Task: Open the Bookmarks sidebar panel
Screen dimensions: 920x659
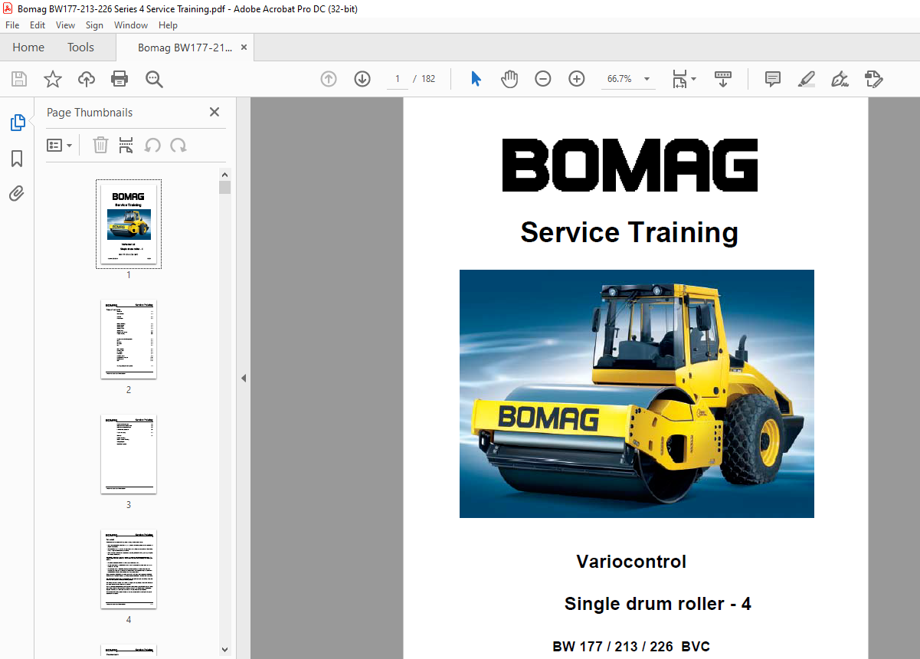Action: [17, 159]
